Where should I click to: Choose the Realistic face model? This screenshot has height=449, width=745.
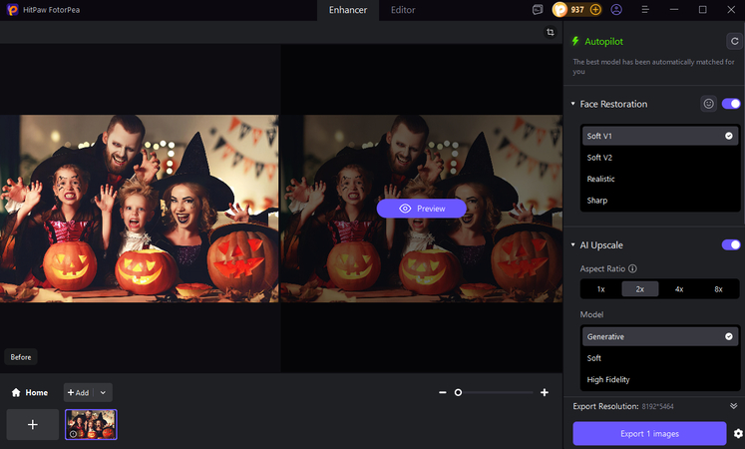click(x=660, y=179)
